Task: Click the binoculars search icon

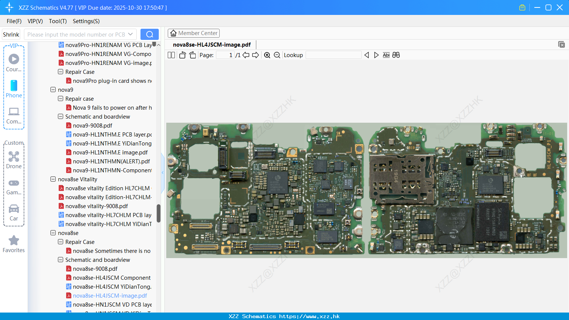Action: tap(396, 55)
